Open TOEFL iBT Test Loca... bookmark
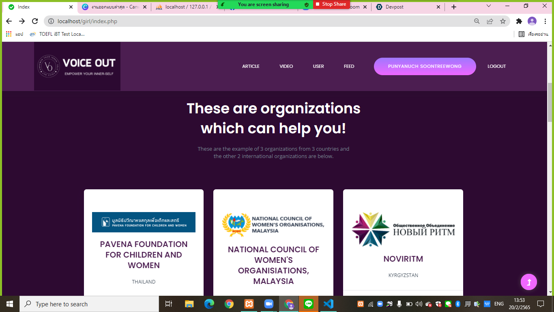This screenshot has width=554, height=312. pyautogui.click(x=58, y=34)
